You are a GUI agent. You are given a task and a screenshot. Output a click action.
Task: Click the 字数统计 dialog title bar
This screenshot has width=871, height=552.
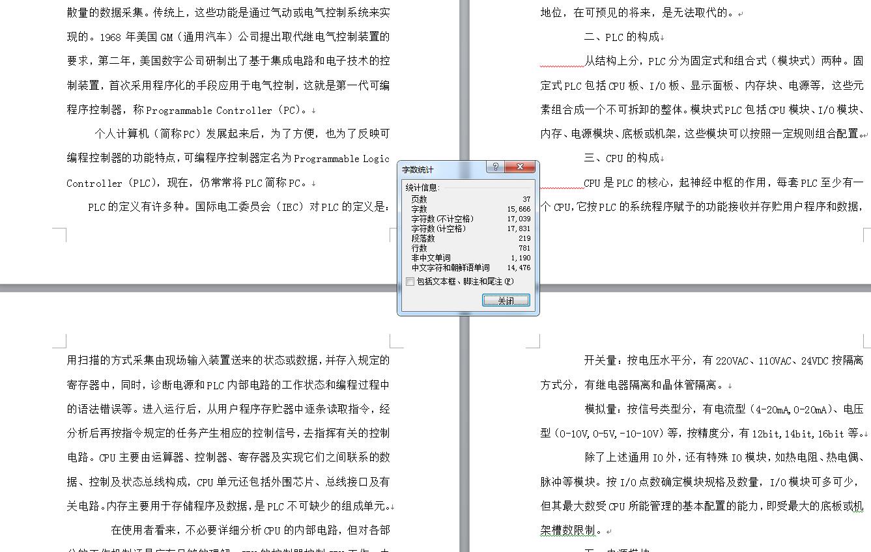click(x=442, y=169)
